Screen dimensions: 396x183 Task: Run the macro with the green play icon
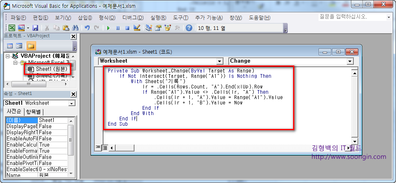[108, 28]
